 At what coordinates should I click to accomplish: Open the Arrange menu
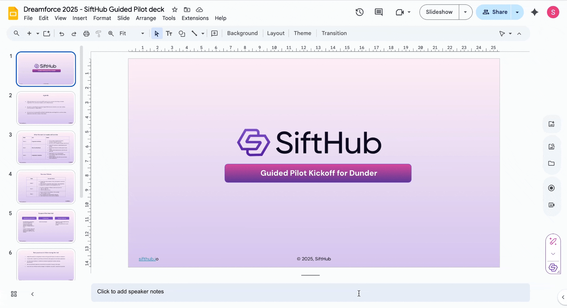[x=146, y=18]
